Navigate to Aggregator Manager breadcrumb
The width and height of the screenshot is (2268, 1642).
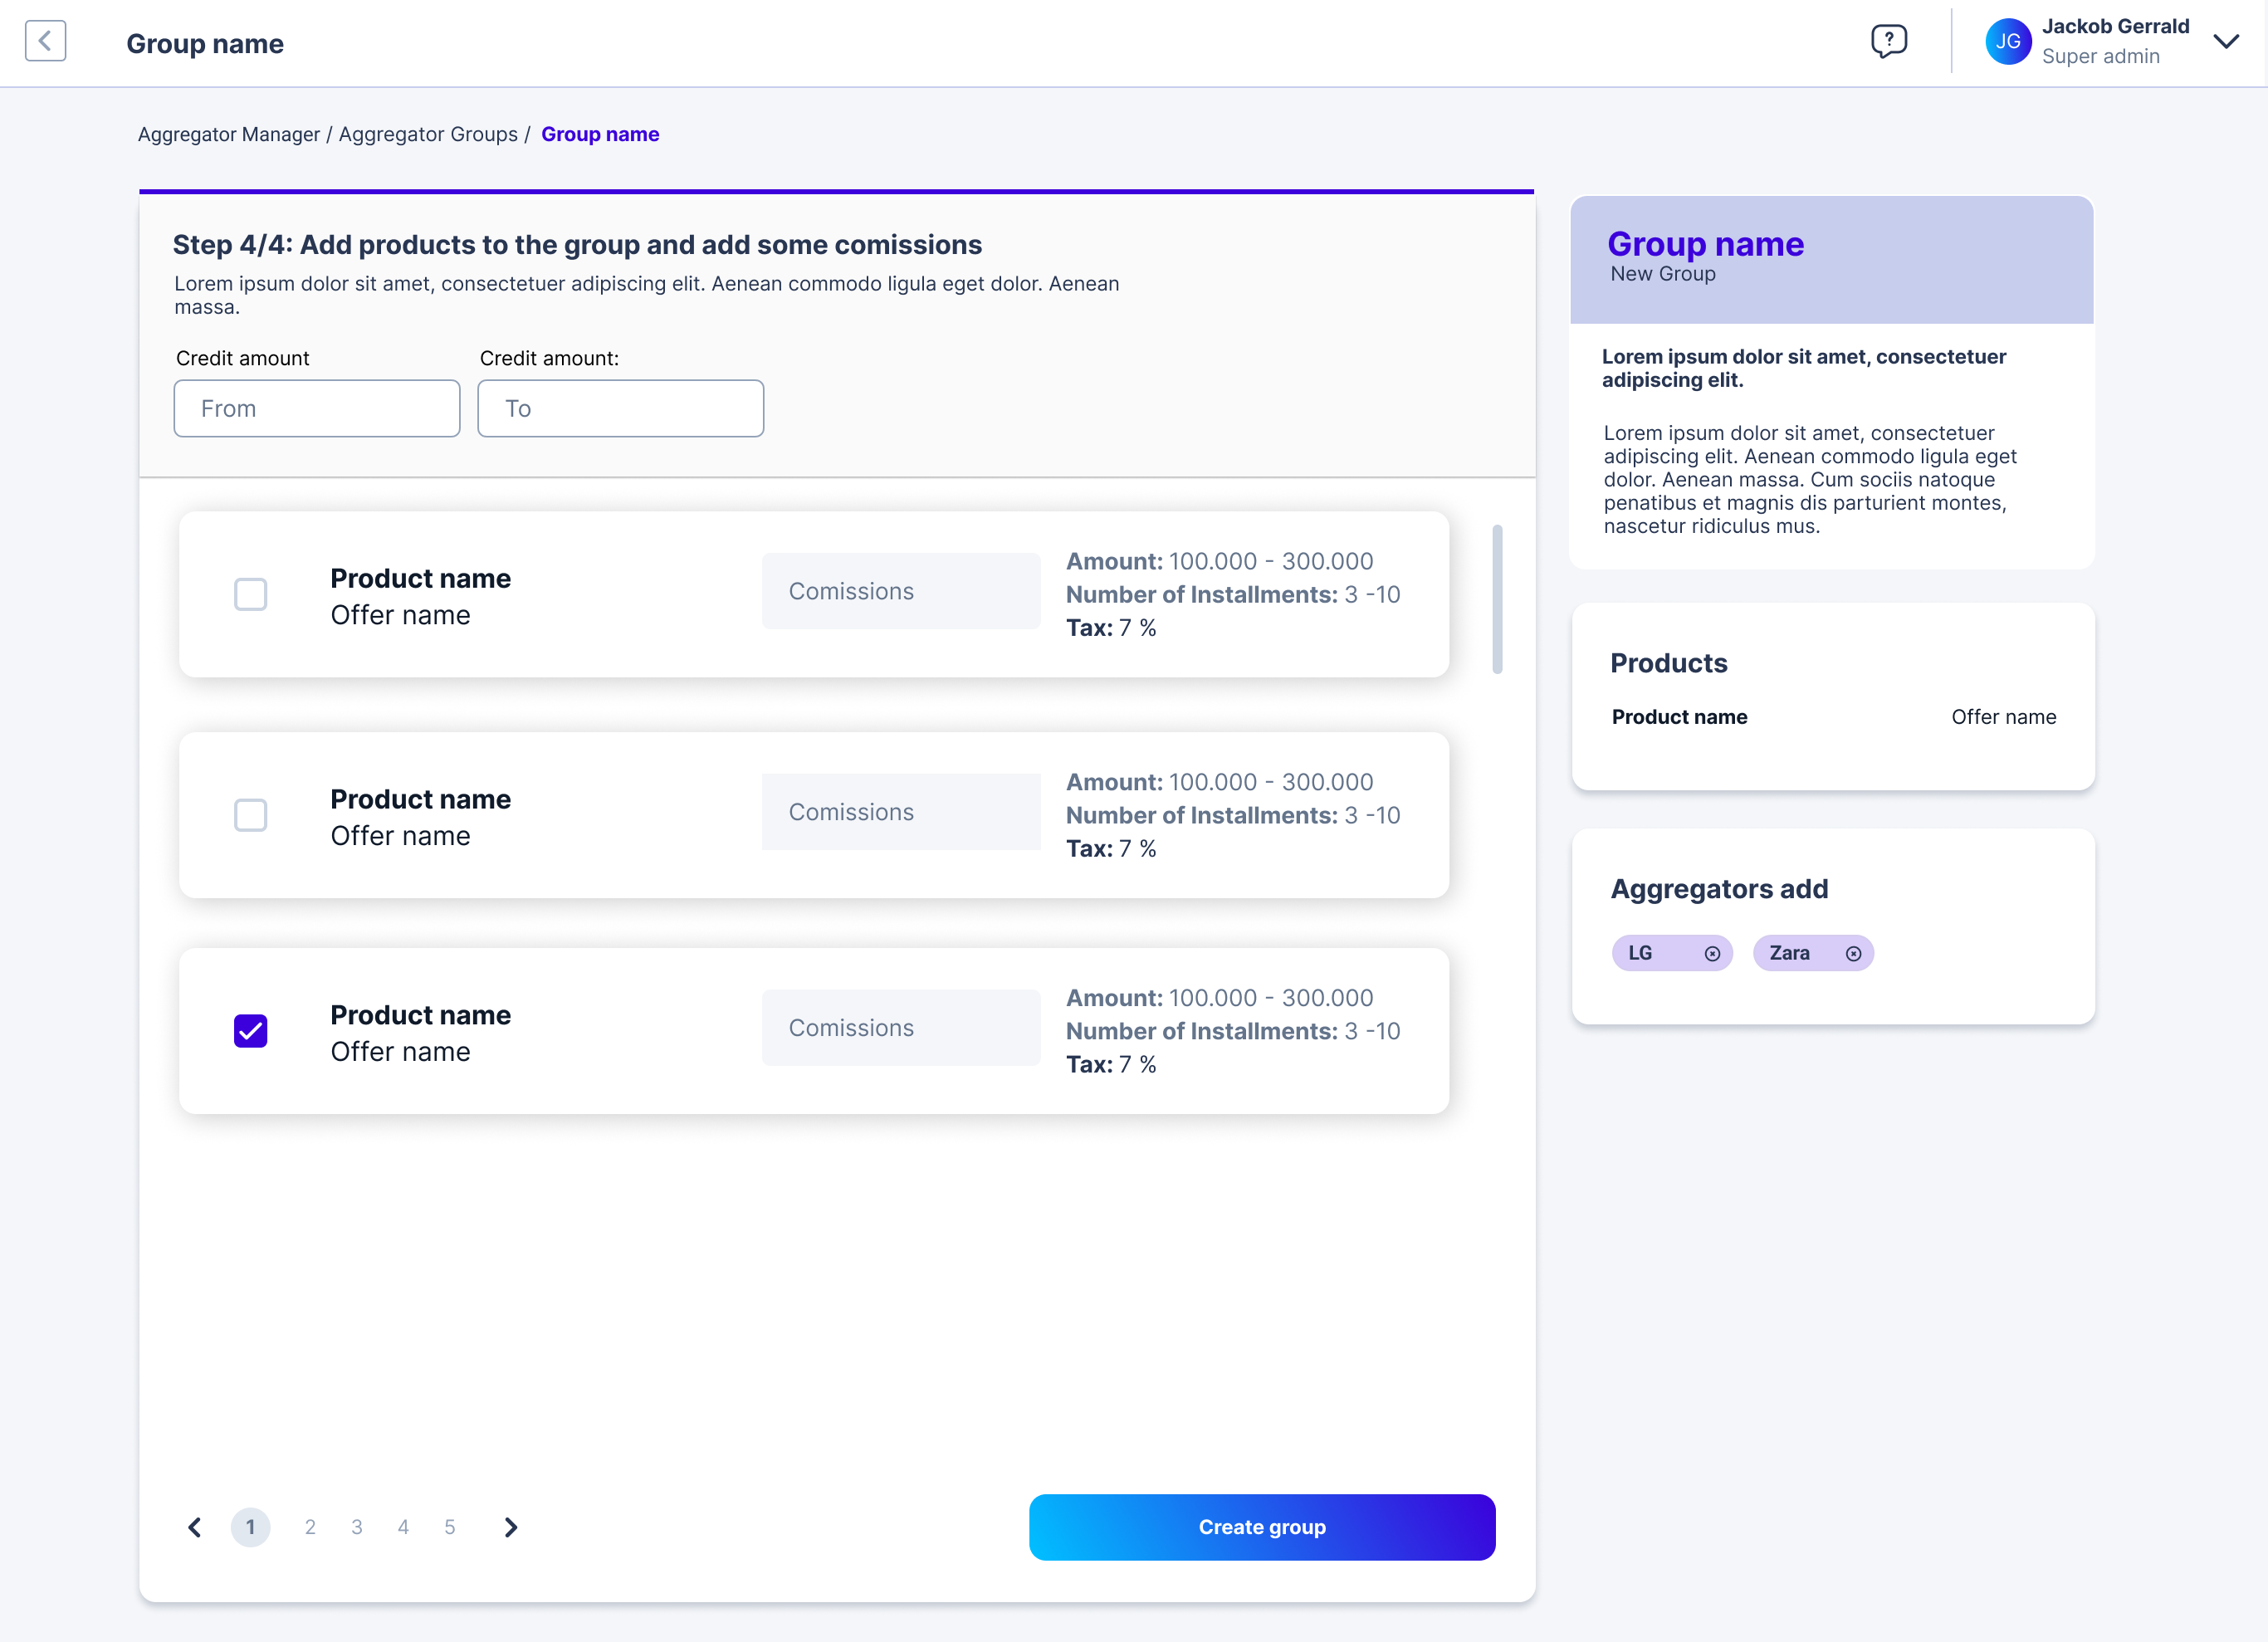(229, 134)
